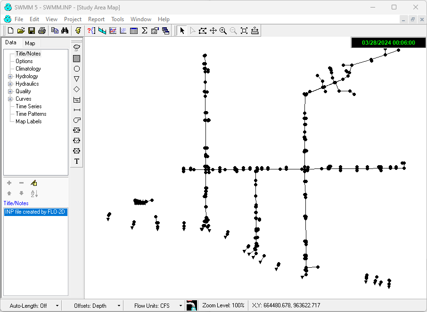This screenshot has width=427, height=312.
Task: Select the Outfall triangle node tool
Action: [x=77, y=79]
